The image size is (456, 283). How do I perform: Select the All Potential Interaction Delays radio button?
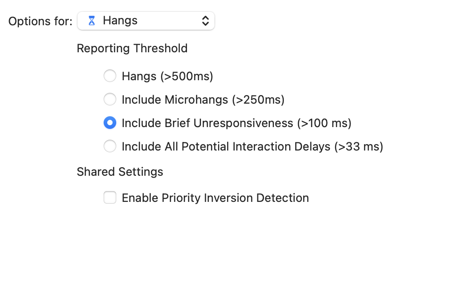pyautogui.click(x=110, y=146)
